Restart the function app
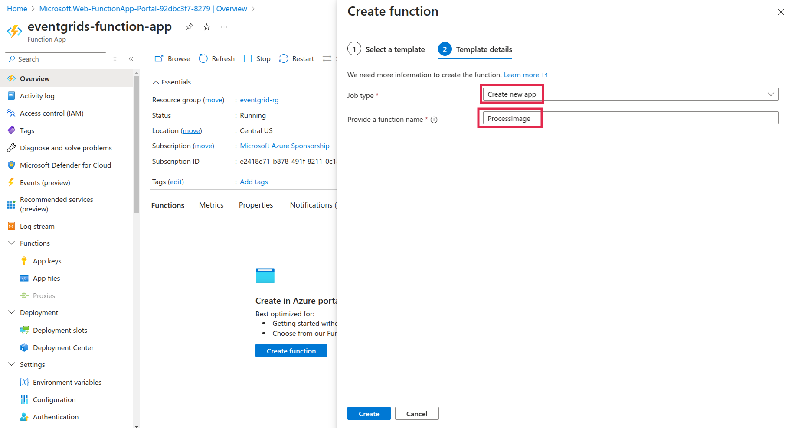The image size is (795, 428). [x=297, y=58]
